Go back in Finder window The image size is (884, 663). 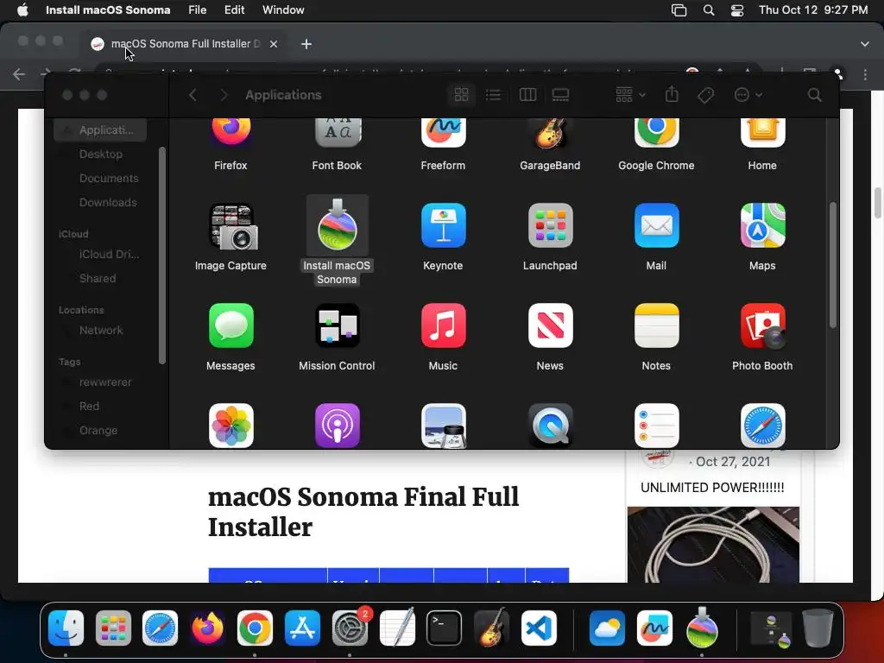(193, 95)
